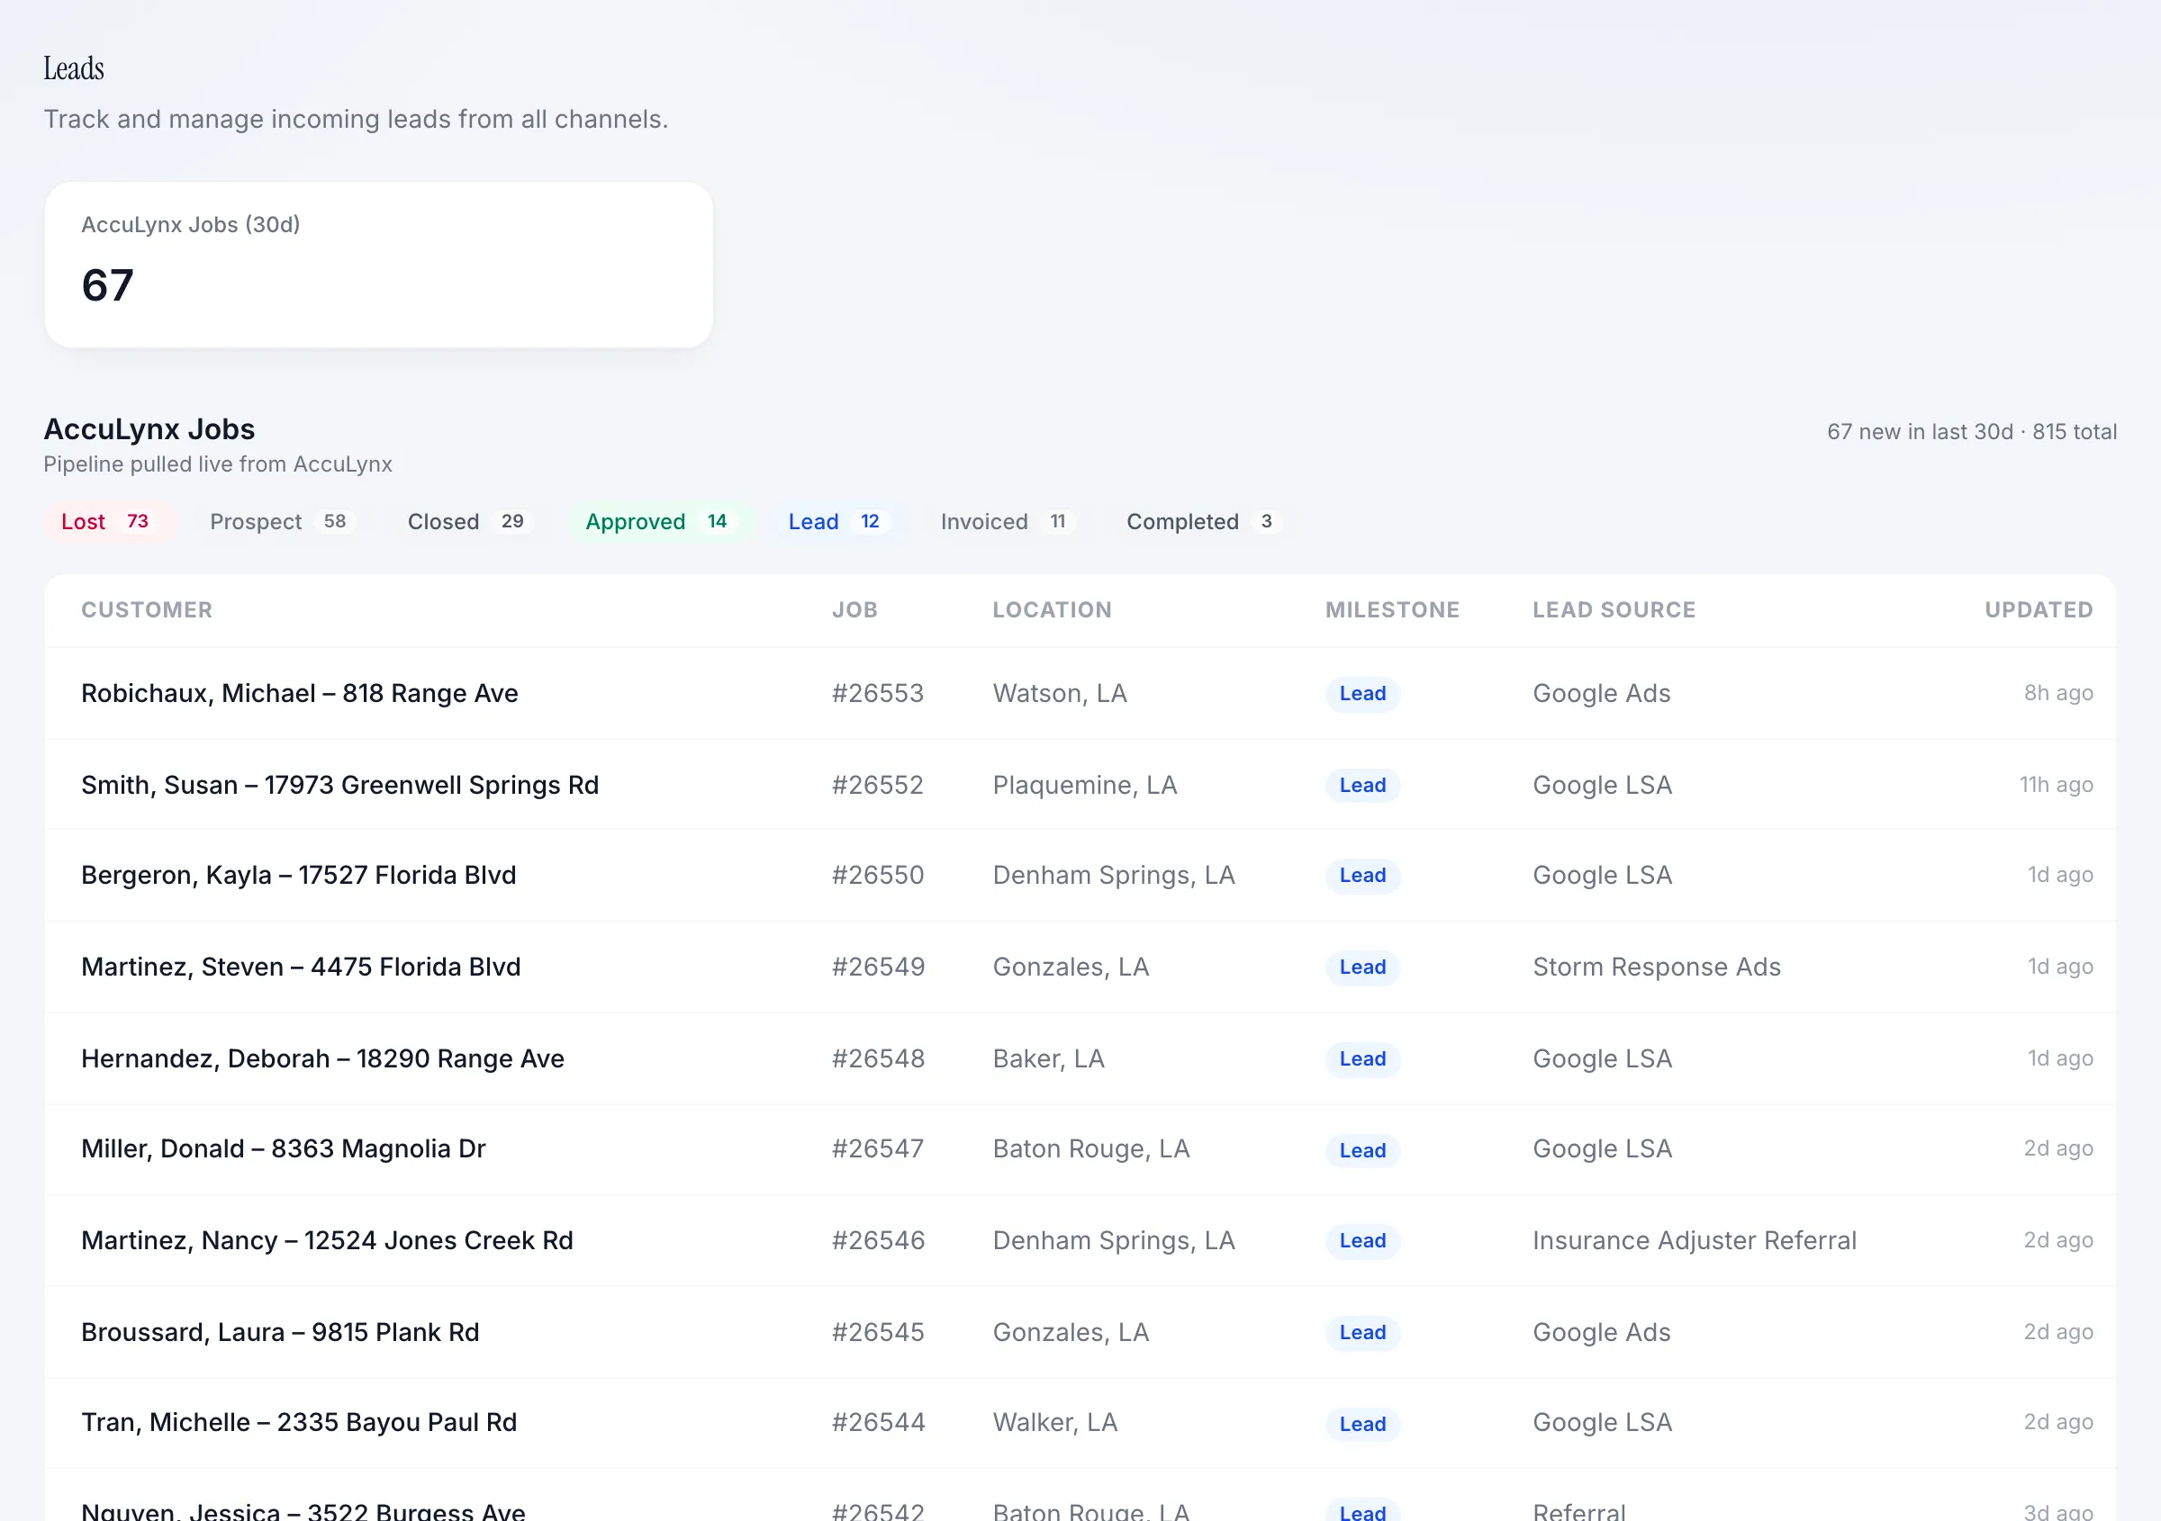Click '67 new in last 30d · 815 total'
Viewport: 2161px width, 1521px height.
pos(1972,433)
